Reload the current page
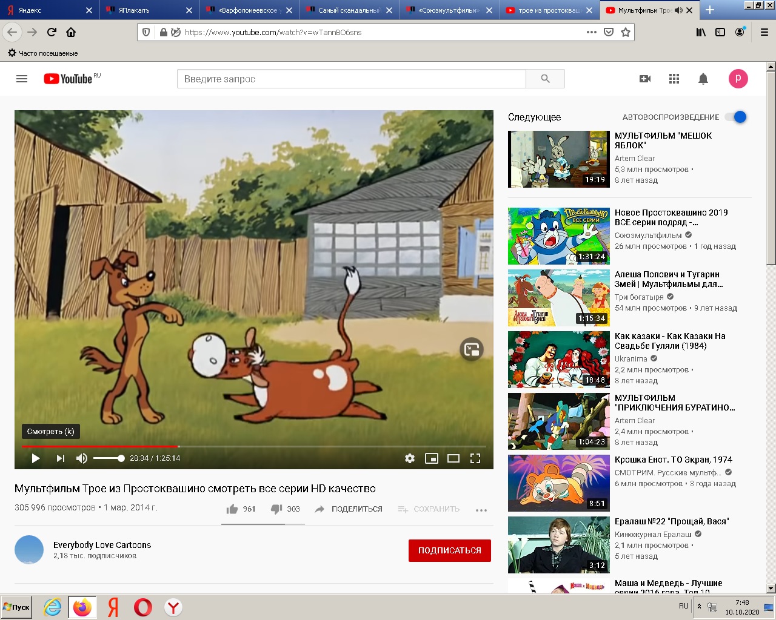The width and height of the screenshot is (776, 620). coord(52,32)
